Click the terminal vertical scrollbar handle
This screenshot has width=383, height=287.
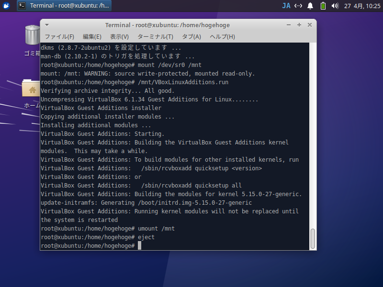[x=313, y=239]
